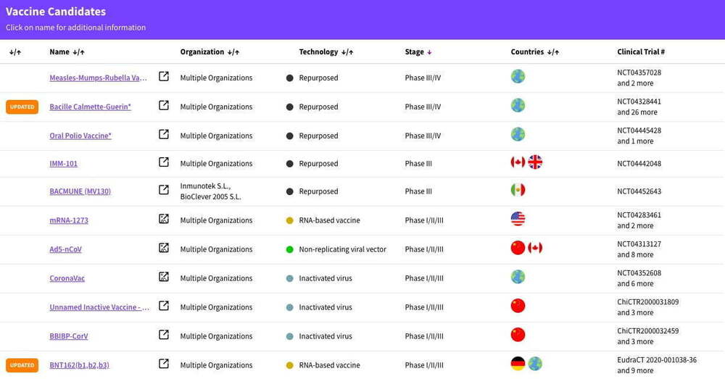Screen dimensions: 725x379
Task: Open external link icon for BBIBP-CorV
Action: pos(164,335)
